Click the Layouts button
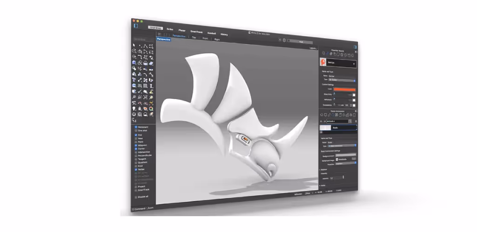Image resolution: width=477 pixels, height=232 pixels. click(x=313, y=48)
